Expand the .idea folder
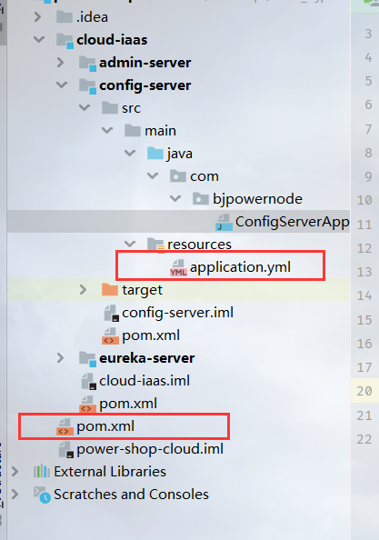This screenshot has height=540, width=379. (38, 17)
